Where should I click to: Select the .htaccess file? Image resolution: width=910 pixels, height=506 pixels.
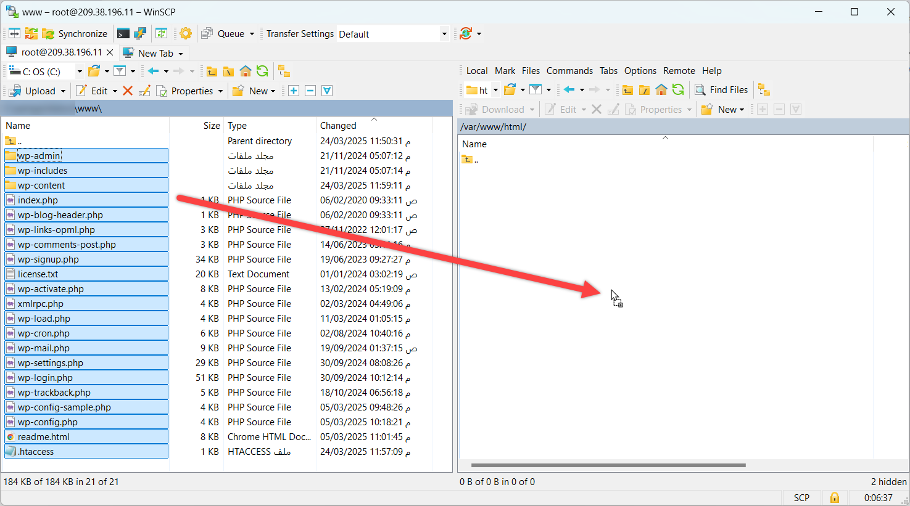(x=86, y=452)
